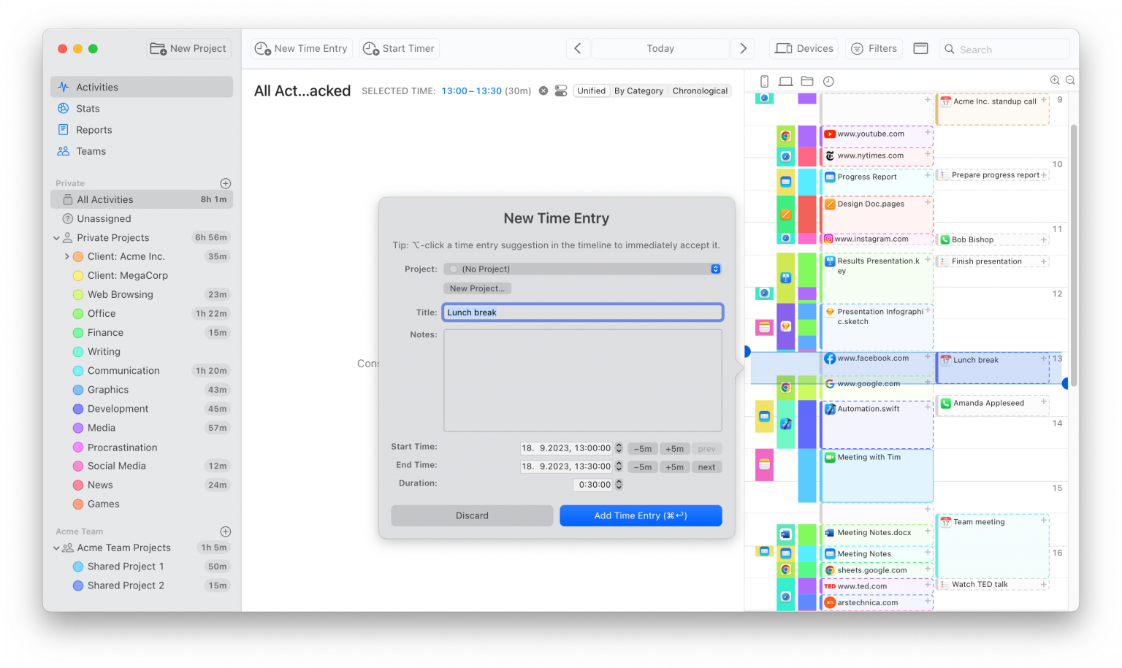Switch to Unified view mode
Image resolution: width=1122 pixels, height=668 pixels.
(x=592, y=91)
